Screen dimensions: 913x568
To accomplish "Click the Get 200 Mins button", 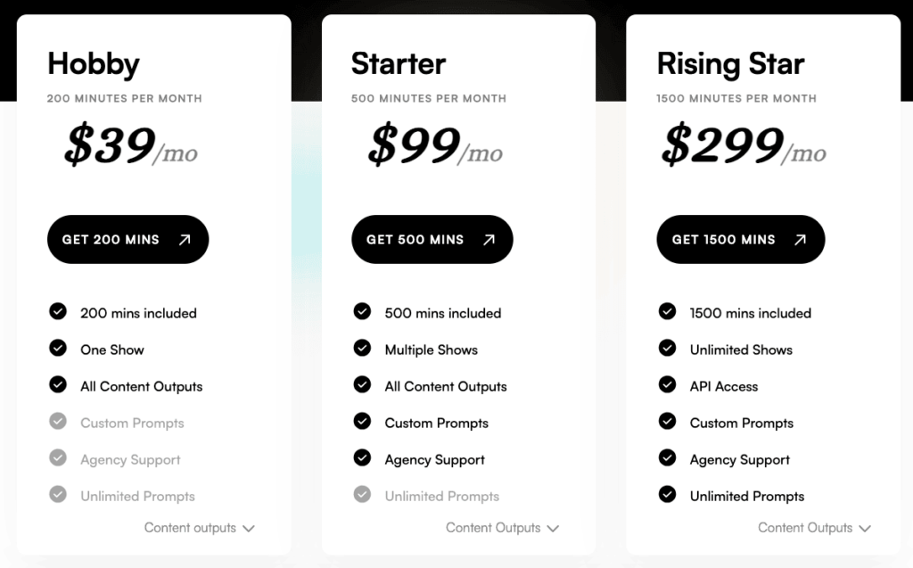I will pos(128,240).
